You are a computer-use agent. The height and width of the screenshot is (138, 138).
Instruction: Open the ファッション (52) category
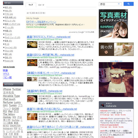(x=11, y=47)
